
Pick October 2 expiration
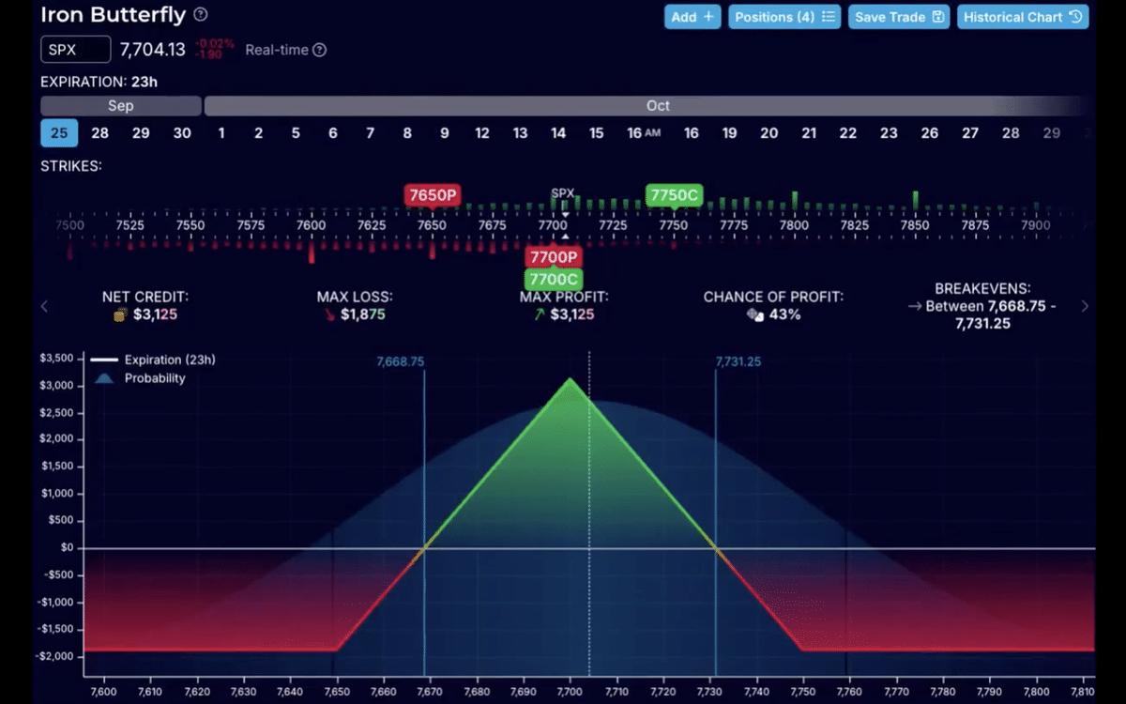[258, 133]
